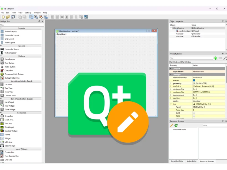Collapse the QObject property group

(171, 68)
